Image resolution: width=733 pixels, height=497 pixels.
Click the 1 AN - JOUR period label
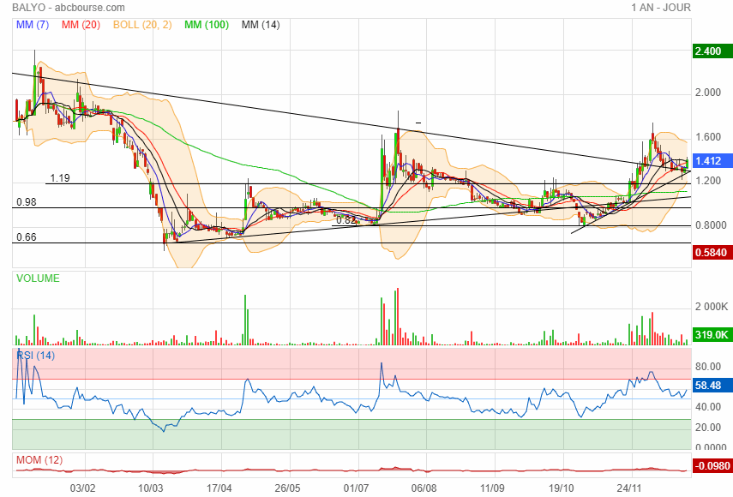tap(660, 8)
